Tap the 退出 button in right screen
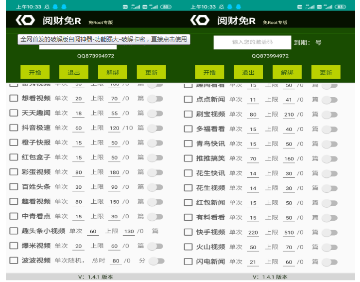The width and height of the screenshot is (360, 282). (248, 72)
